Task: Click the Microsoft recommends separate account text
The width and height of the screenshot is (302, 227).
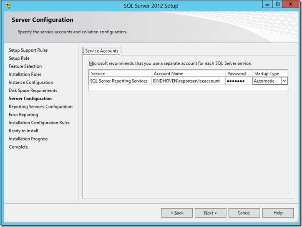Action: pos(170,63)
